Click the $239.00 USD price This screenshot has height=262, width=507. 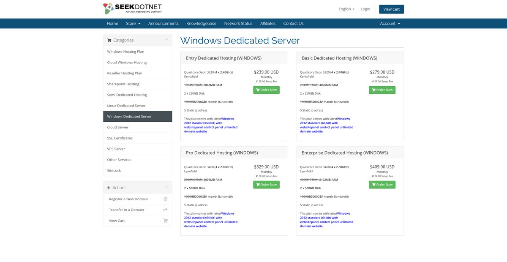[x=266, y=72]
